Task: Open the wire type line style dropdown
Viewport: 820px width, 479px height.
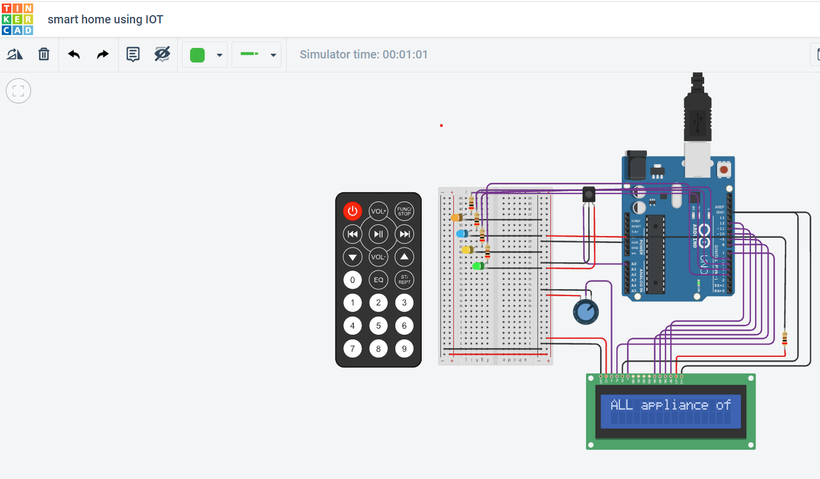Action: (x=257, y=54)
